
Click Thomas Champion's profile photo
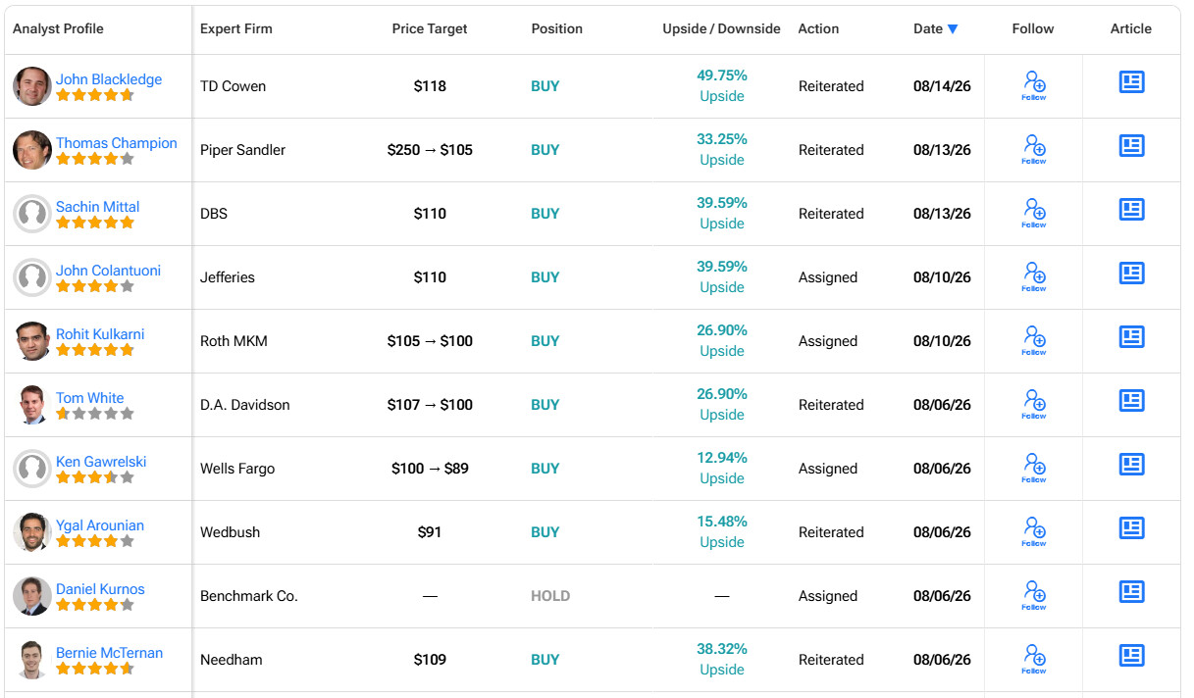32,150
